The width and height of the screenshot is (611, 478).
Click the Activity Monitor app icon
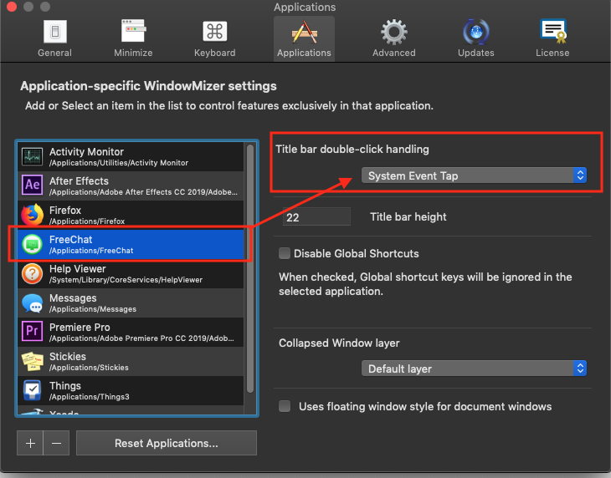[x=32, y=156]
